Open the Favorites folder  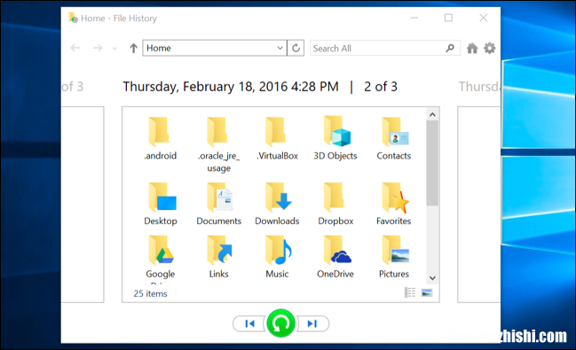click(x=394, y=204)
